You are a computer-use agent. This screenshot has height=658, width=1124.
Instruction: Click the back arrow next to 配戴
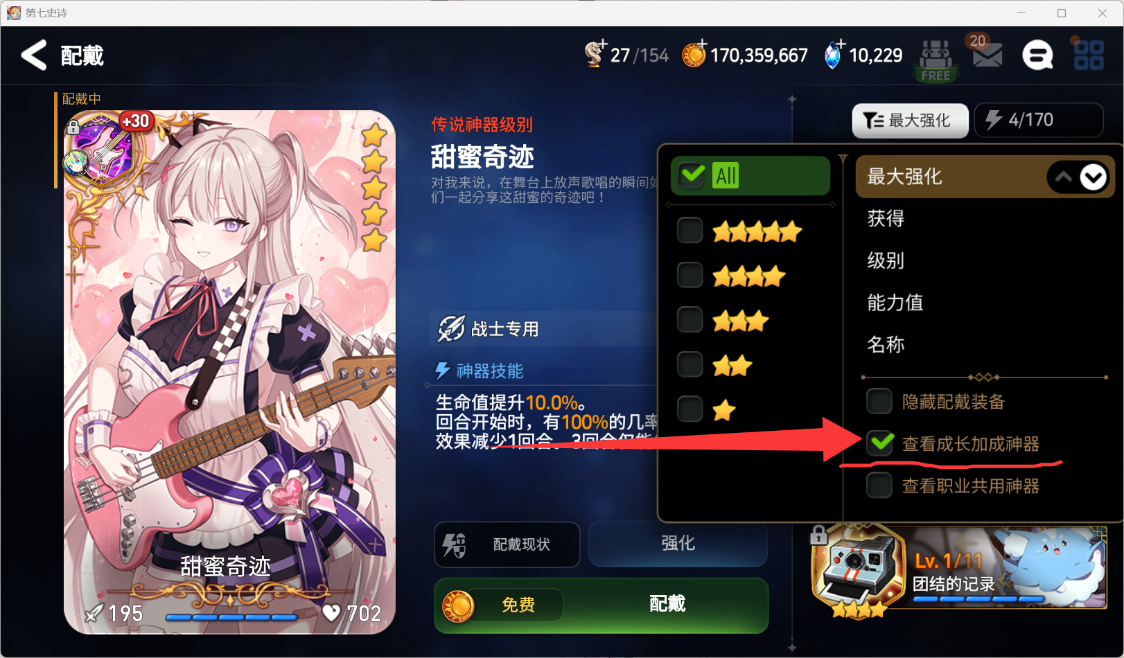click(34, 55)
